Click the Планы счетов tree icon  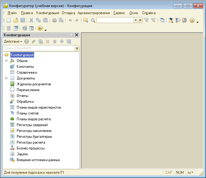12,113
